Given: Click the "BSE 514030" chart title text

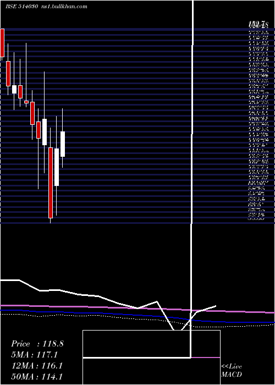Looking at the screenshot, I should coord(21,7).
